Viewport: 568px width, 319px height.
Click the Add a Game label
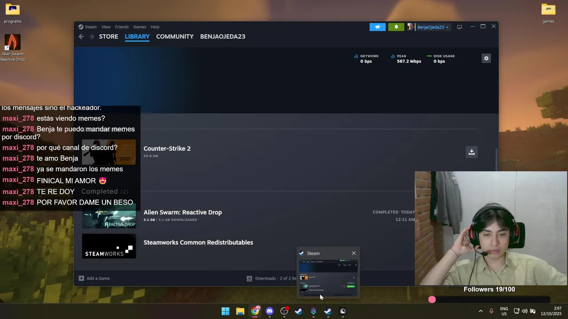98,278
